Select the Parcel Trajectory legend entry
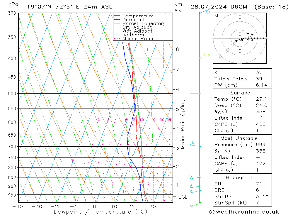Screen dimensions: 293x215 point(144,23)
